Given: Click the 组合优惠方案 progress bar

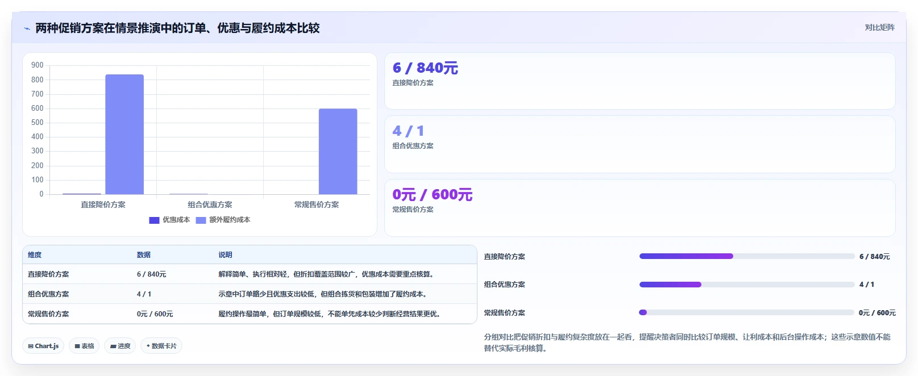Looking at the screenshot, I should click(x=746, y=285).
